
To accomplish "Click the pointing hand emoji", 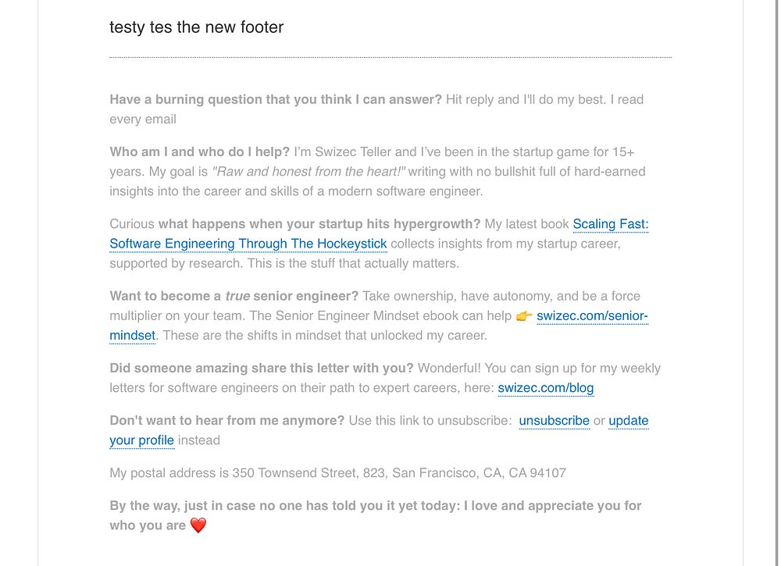I will coord(524,316).
